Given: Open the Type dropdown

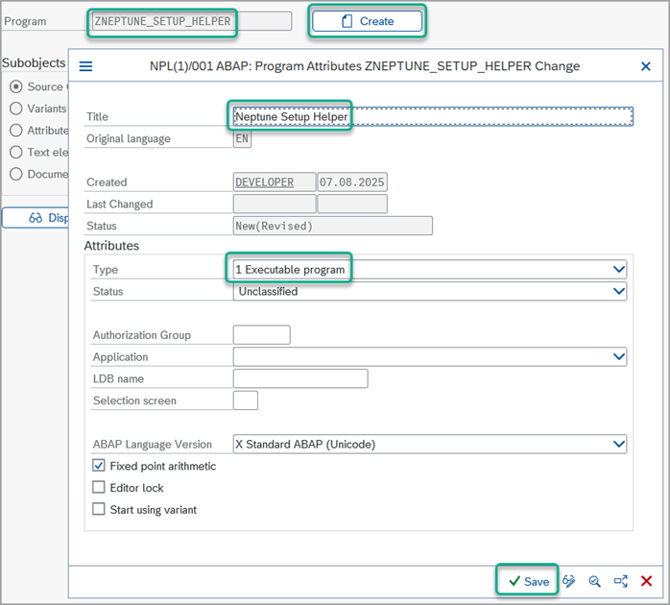Looking at the screenshot, I should [x=619, y=269].
